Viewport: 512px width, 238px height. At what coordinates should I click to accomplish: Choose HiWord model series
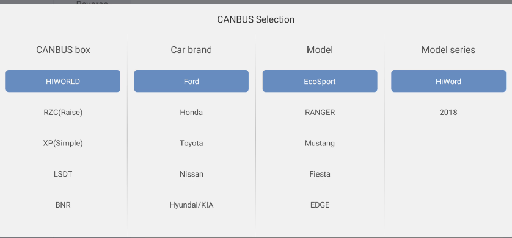point(448,81)
